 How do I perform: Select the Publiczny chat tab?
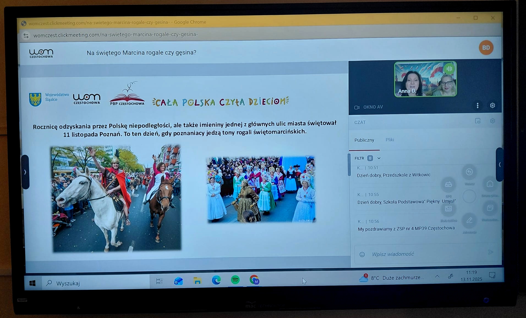pos(364,140)
